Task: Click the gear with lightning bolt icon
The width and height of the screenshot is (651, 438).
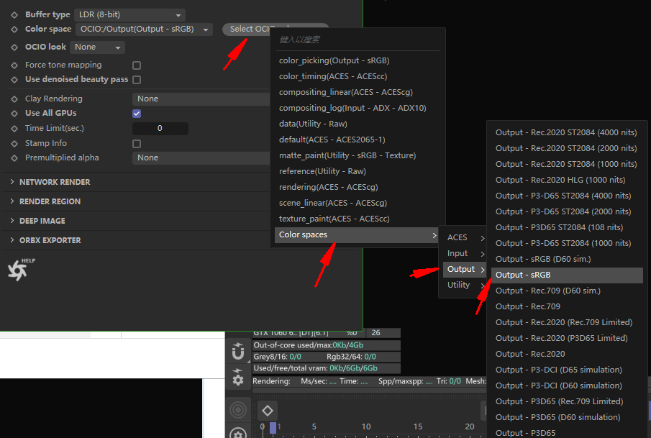Action: pyautogui.click(x=238, y=377)
